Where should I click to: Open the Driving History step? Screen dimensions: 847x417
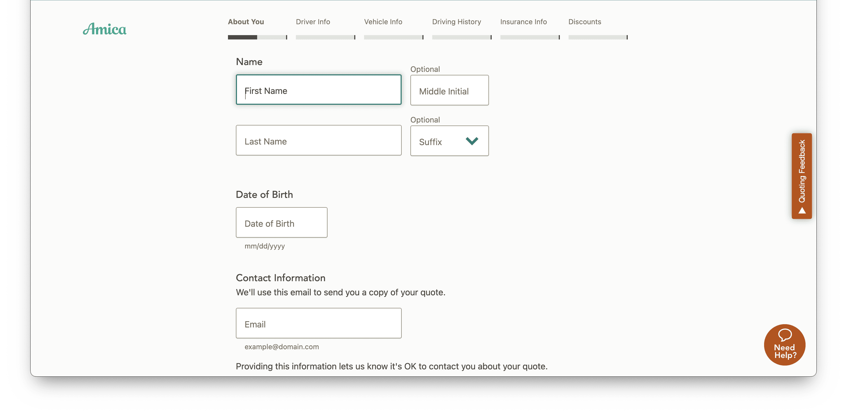456,22
